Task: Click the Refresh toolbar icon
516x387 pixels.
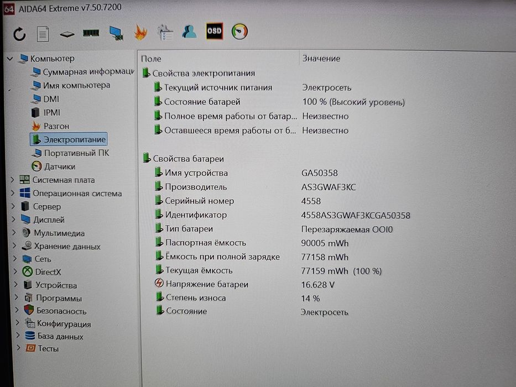Action: pos(19,34)
